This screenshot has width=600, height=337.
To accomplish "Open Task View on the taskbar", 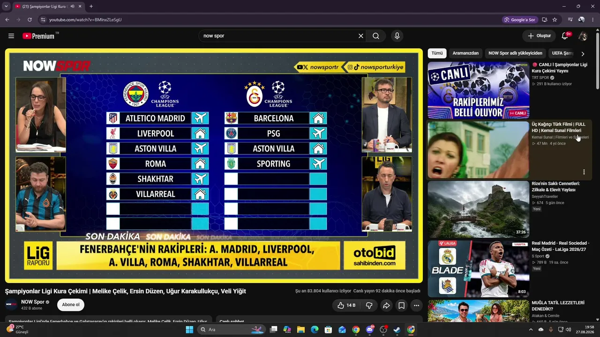I will click(x=274, y=330).
